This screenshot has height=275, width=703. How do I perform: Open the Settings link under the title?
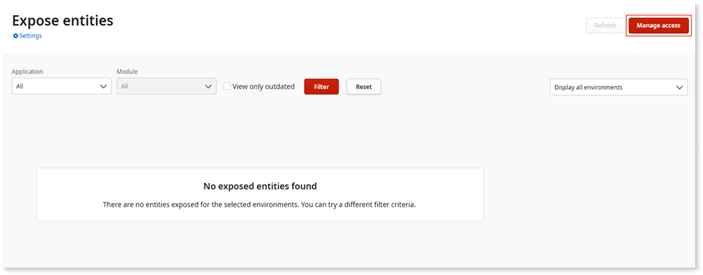point(31,36)
